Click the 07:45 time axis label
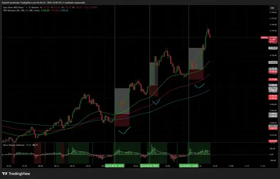 point(25,166)
